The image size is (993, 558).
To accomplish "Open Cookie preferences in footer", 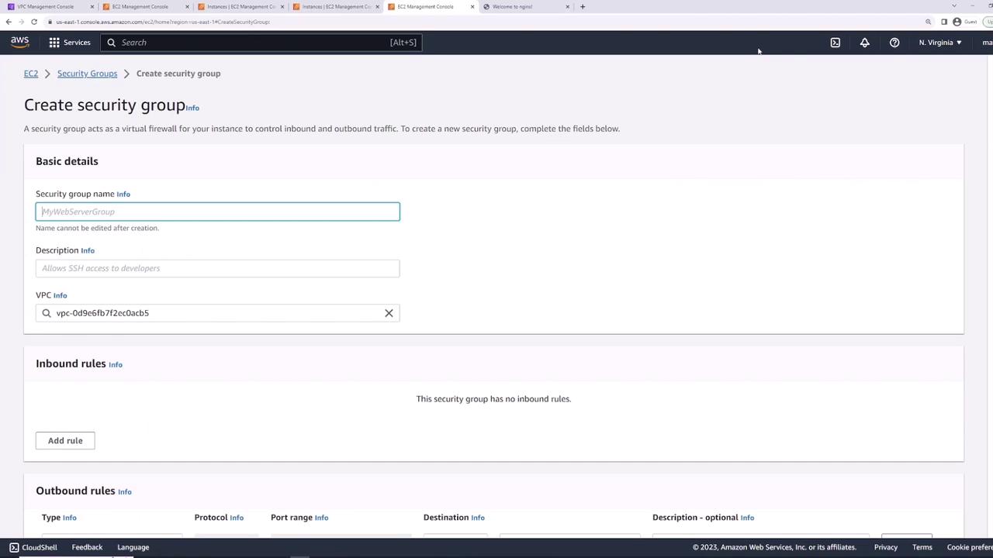I will (970, 547).
